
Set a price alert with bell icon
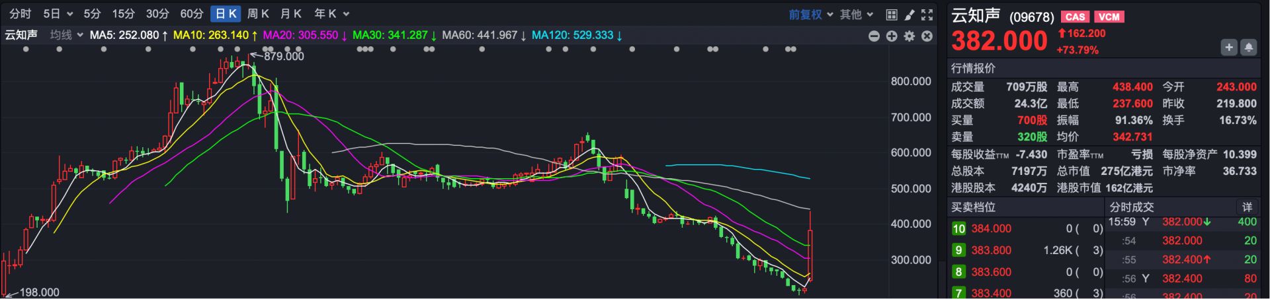click(1249, 48)
